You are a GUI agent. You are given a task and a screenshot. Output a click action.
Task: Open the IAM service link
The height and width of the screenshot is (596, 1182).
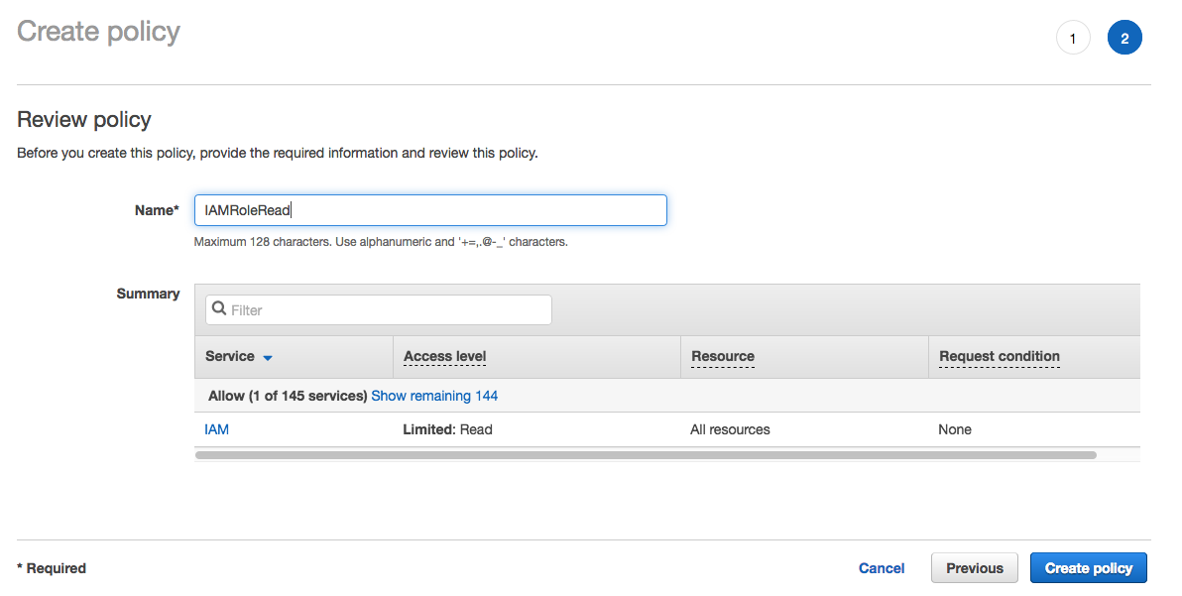click(216, 429)
